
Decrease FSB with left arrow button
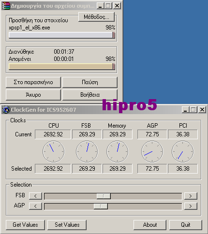point(35,196)
